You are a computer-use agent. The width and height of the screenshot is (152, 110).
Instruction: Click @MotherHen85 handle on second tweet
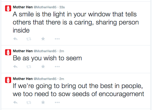(x=45, y=51)
